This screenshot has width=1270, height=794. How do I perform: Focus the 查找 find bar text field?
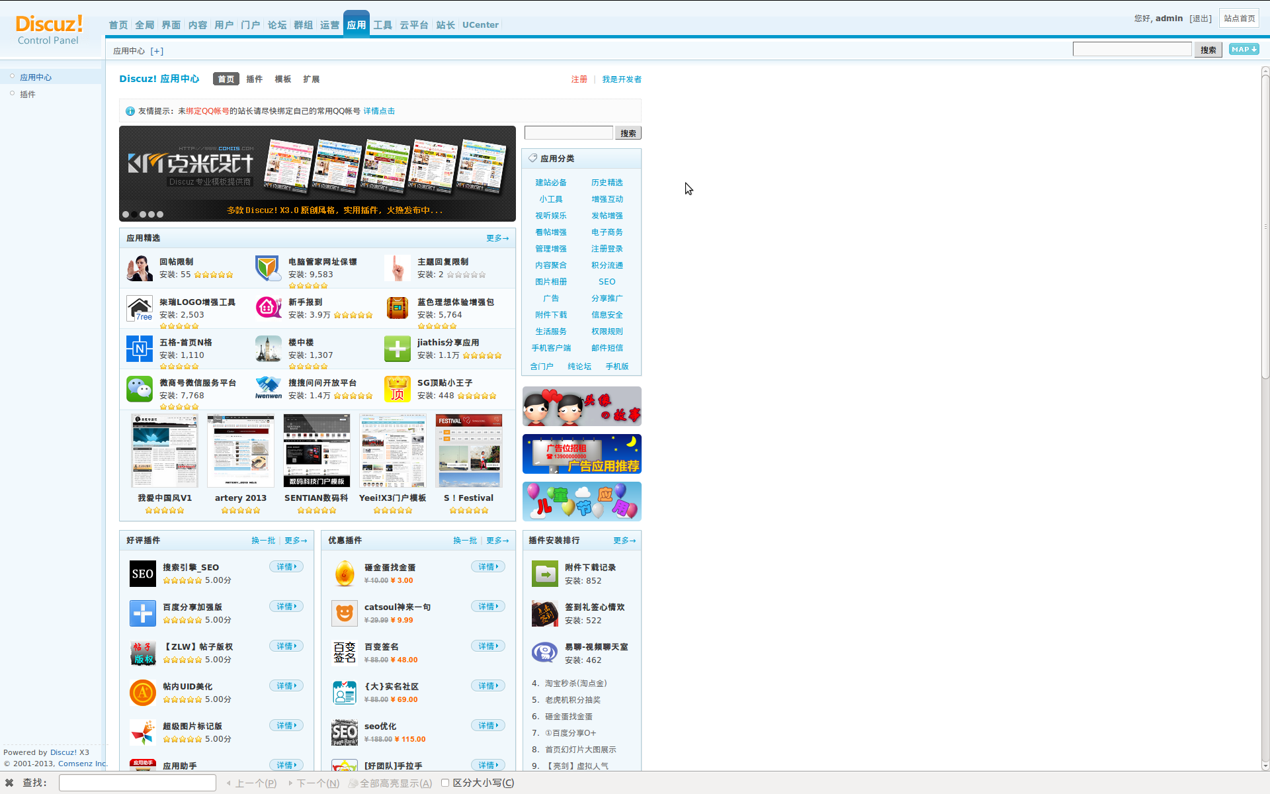click(x=138, y=783)
